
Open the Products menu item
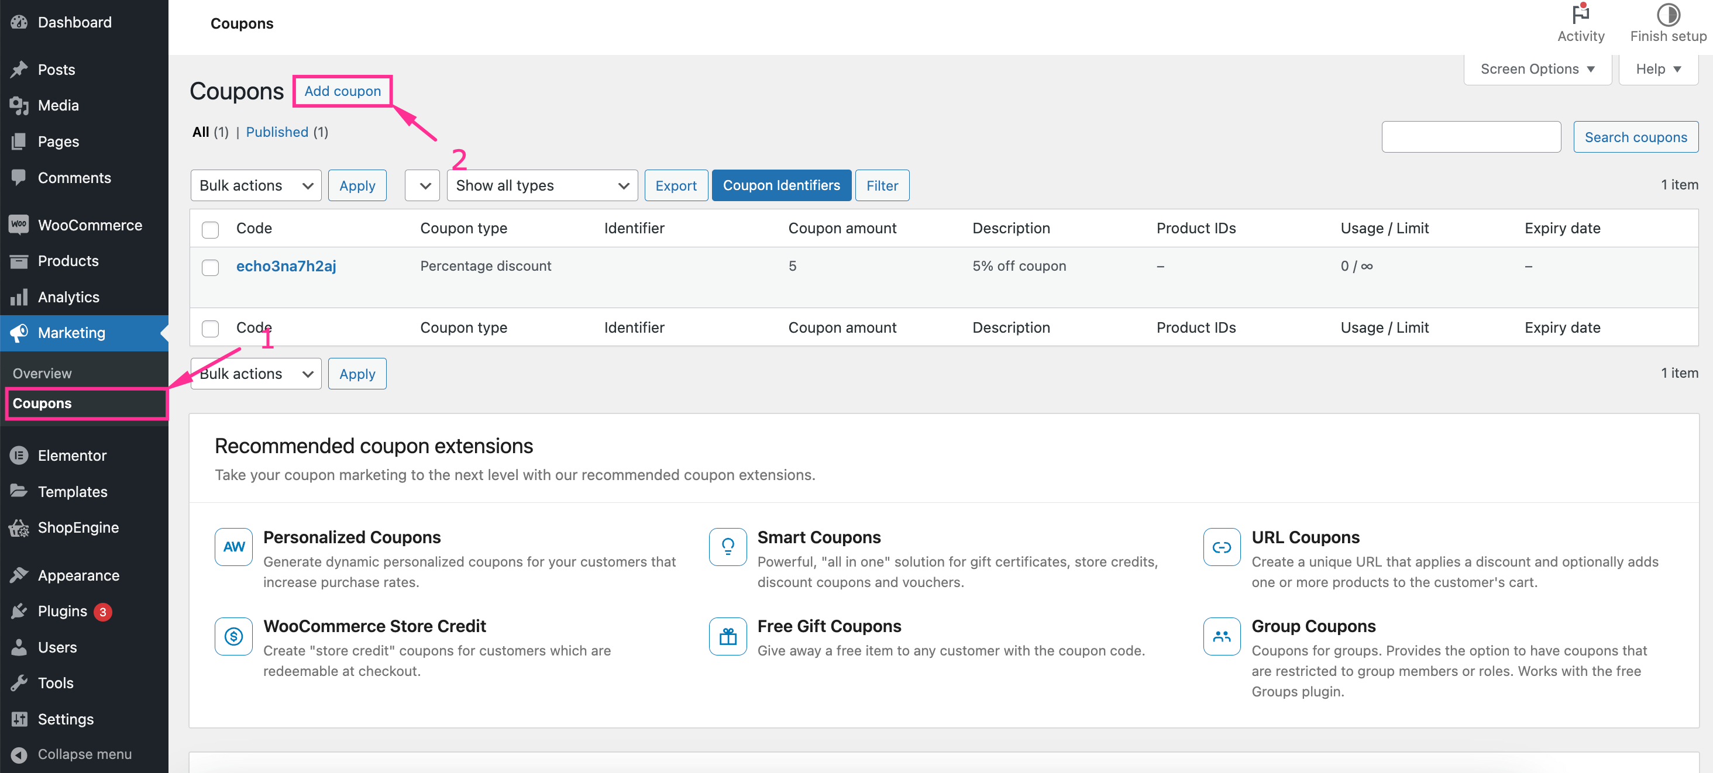68,261
